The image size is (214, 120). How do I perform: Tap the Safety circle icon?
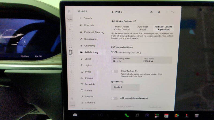coord(82,90)
